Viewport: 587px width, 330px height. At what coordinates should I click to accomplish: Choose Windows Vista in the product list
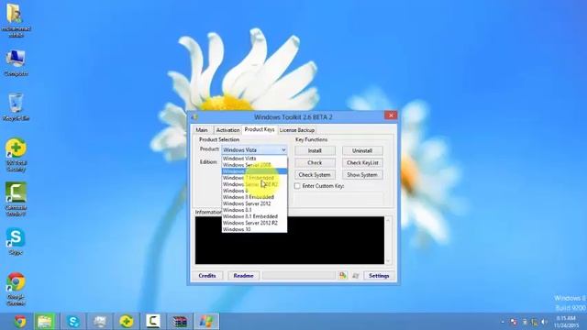254,159
